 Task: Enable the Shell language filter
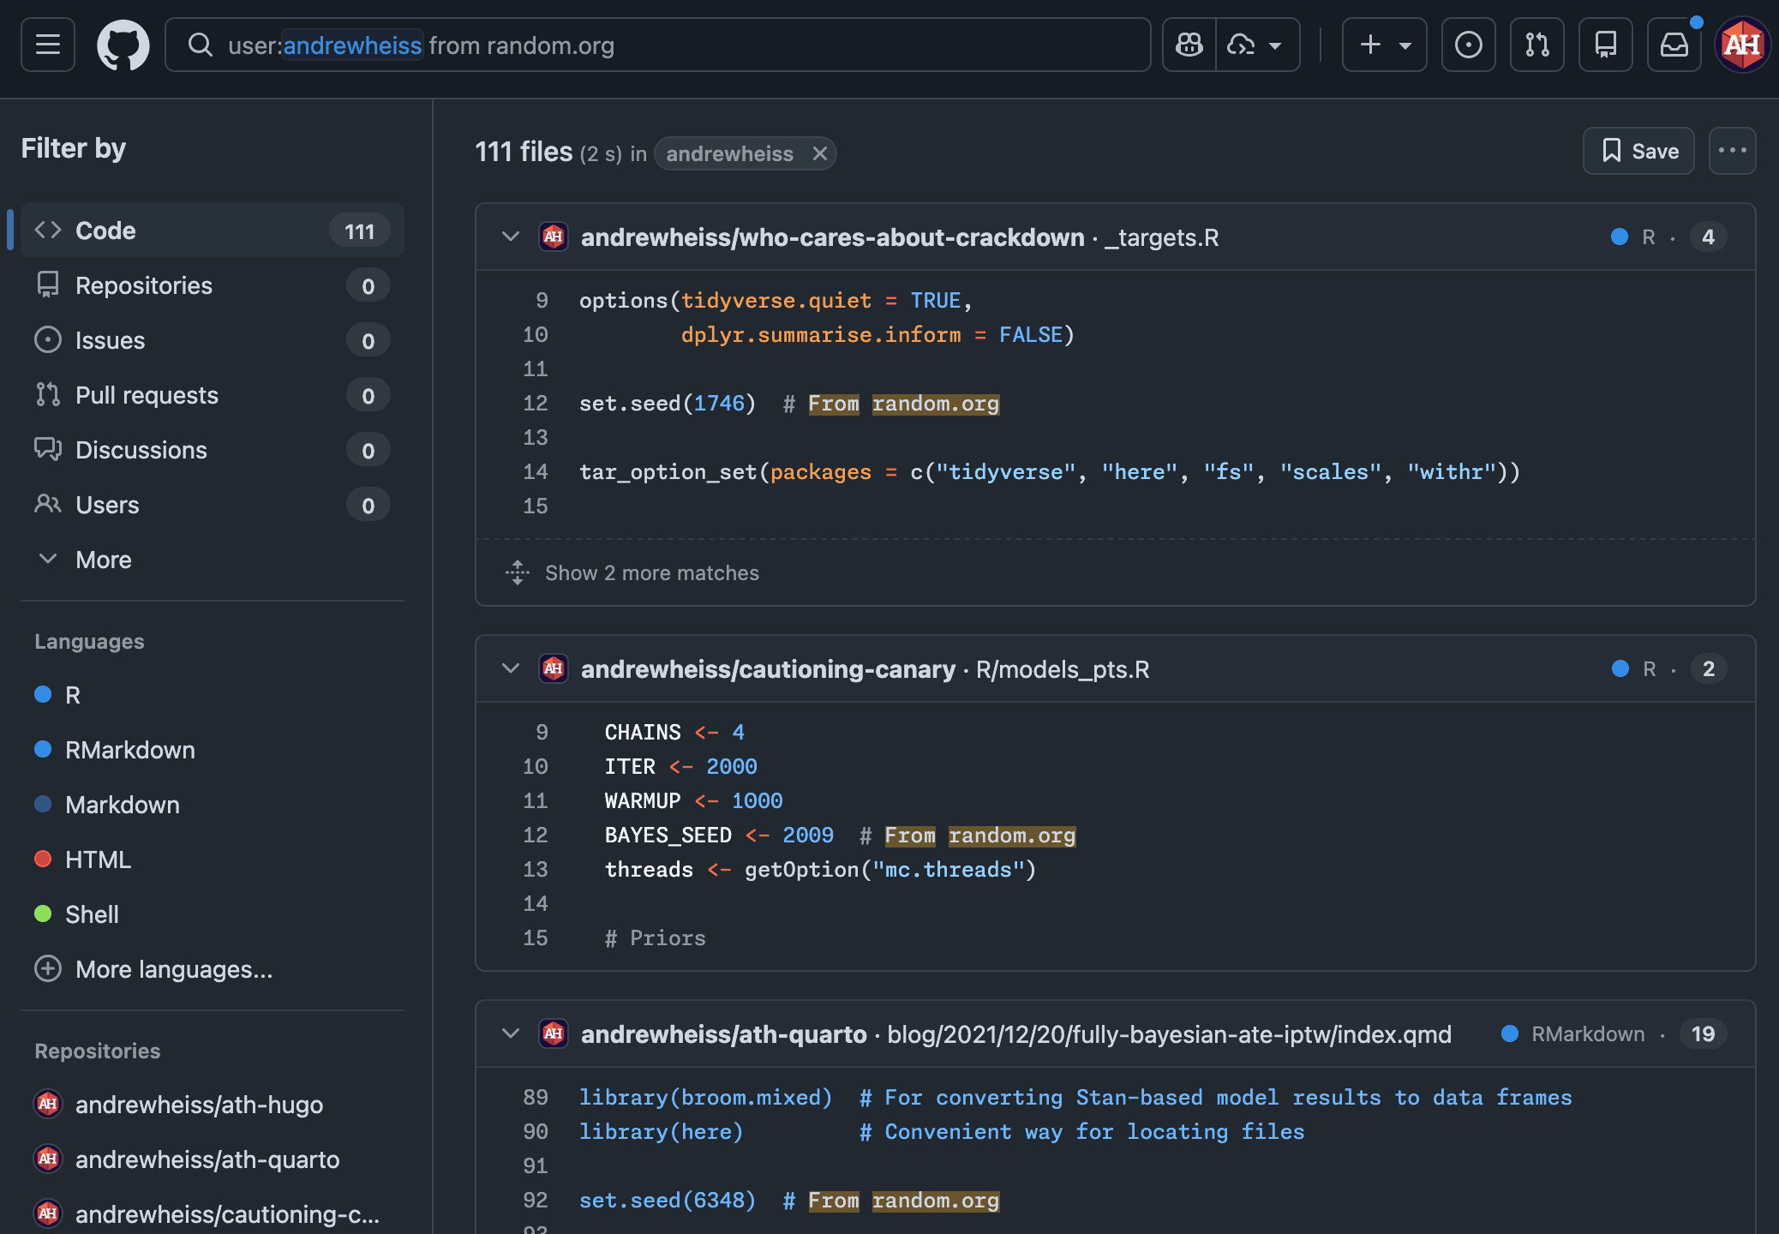[92, 914]
